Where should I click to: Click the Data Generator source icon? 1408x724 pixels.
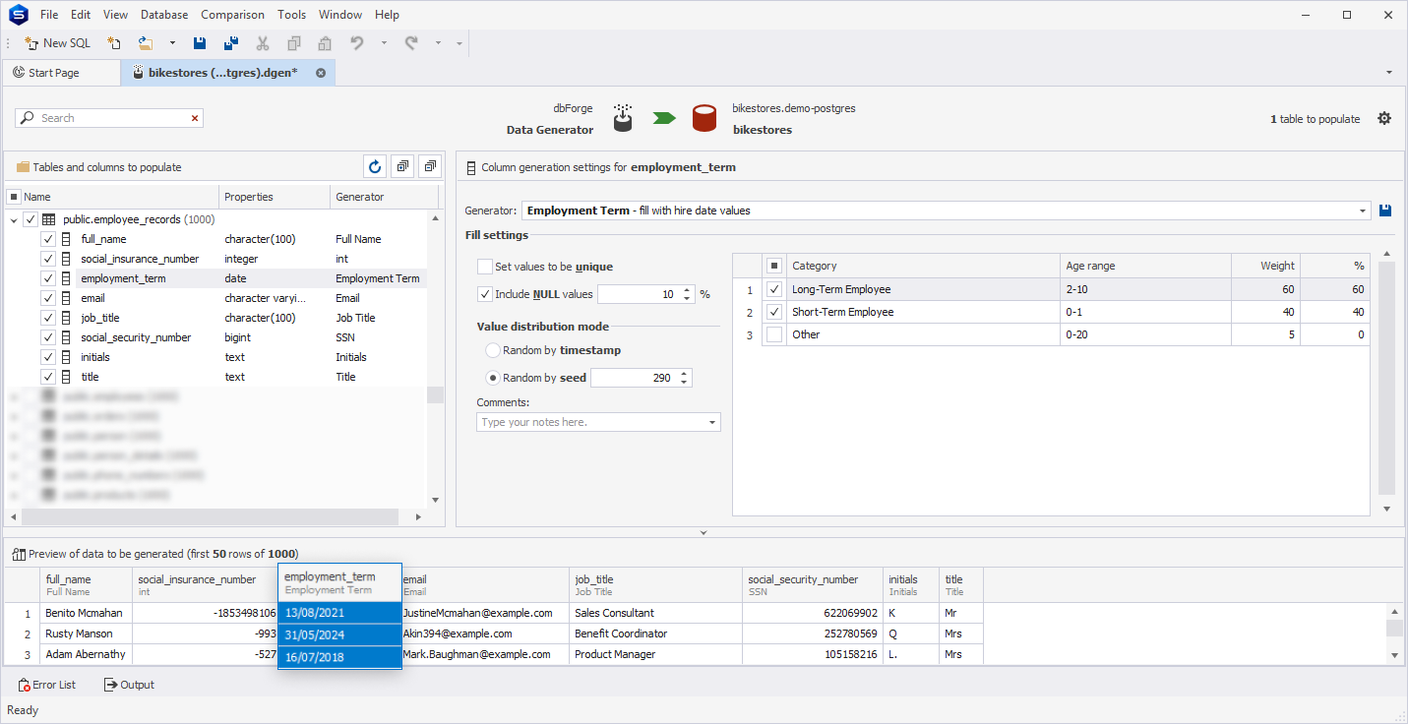coord(622,118)
